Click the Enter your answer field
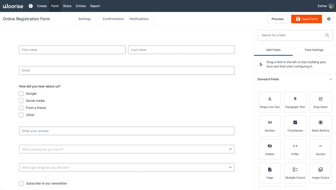The image size is (336, 190). pyautogui.click(x=127, y=131)
